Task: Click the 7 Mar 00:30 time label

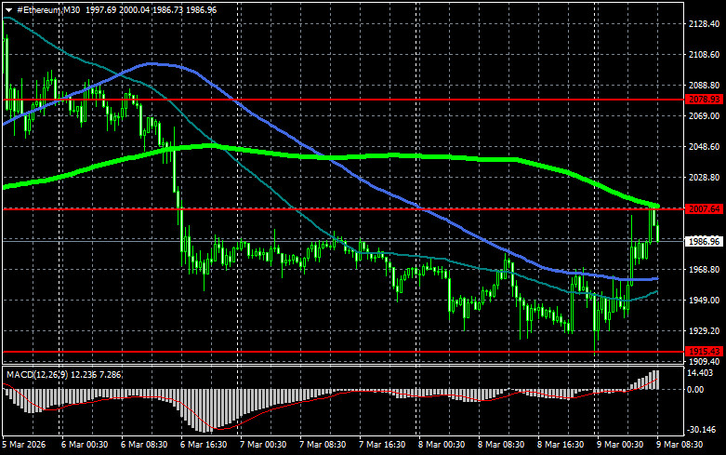Action: (x=263, y=445)
